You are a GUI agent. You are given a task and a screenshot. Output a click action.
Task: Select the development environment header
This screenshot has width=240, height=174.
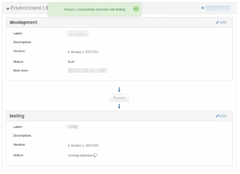coord(23,22)
